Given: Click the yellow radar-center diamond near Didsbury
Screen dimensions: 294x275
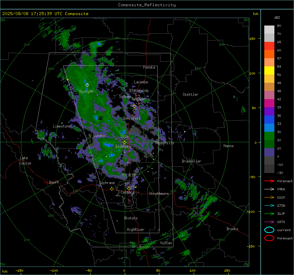Looking at the screenshot, I should (125, 143).
